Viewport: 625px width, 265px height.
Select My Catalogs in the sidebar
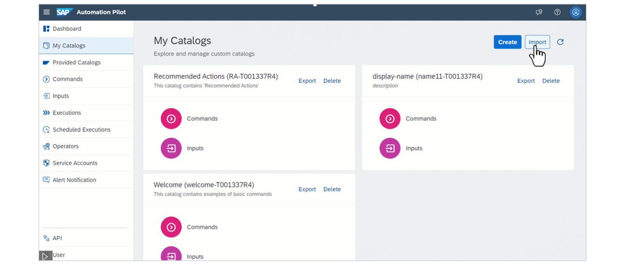tap(86, 46)
